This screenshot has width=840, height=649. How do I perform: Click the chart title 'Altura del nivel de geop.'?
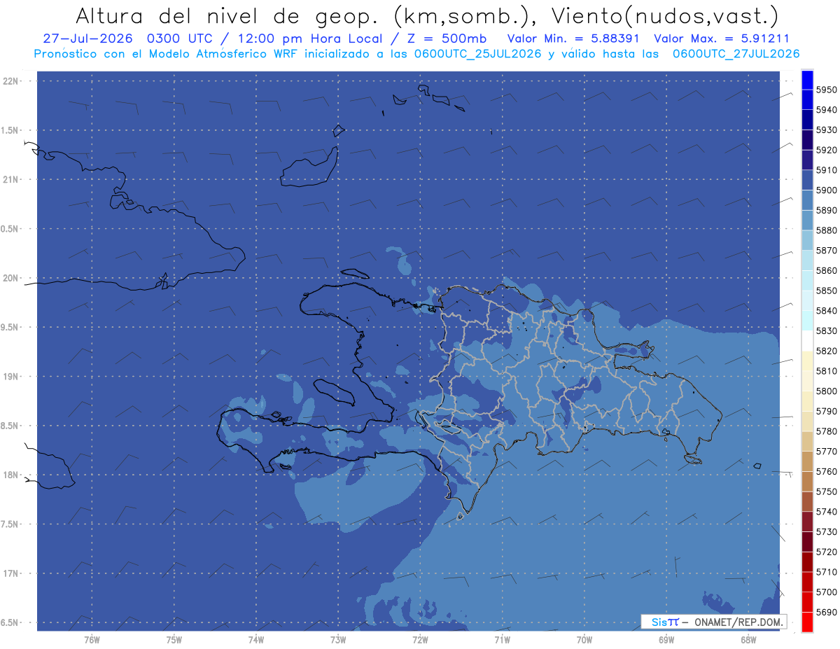click(x=228, y=15)
